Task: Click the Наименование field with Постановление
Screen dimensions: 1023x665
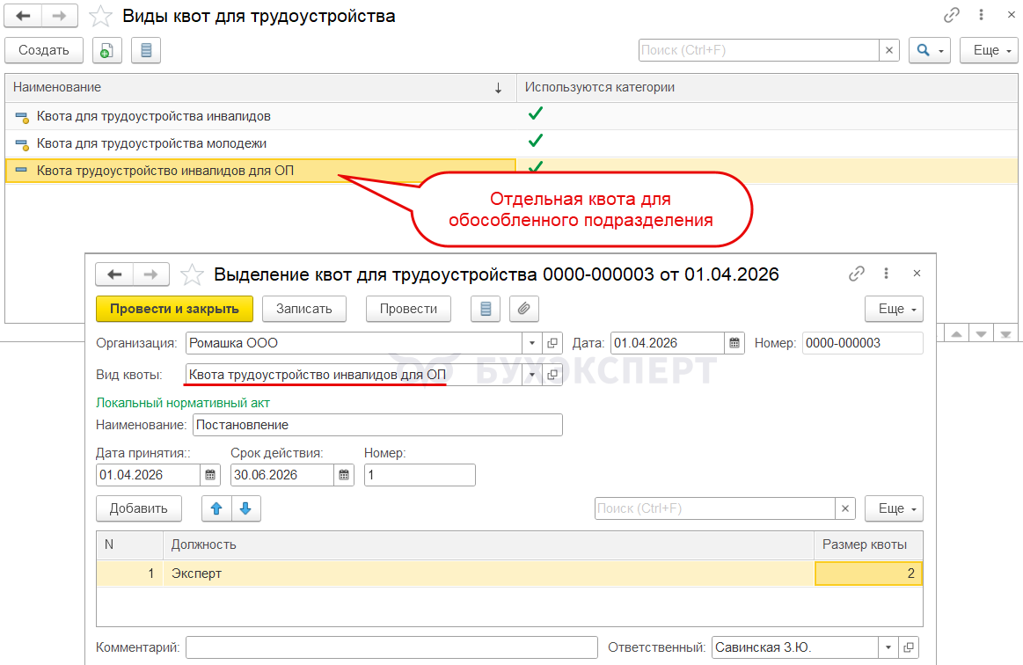Action: 377,425
